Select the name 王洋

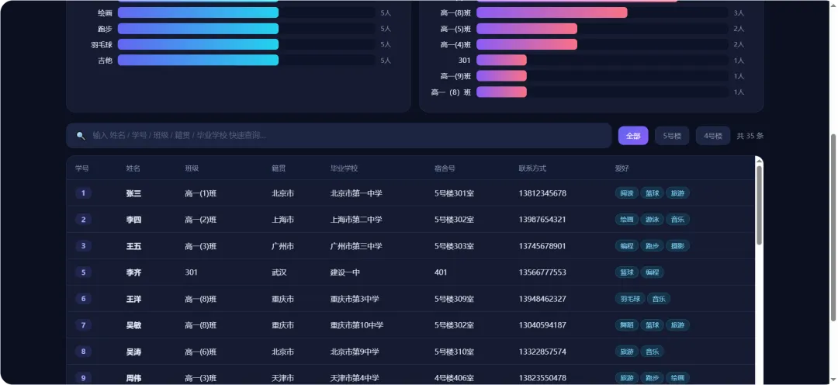133,299
